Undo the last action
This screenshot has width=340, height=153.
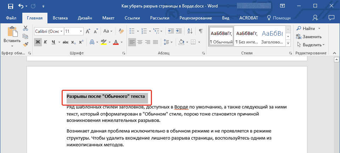21,6
